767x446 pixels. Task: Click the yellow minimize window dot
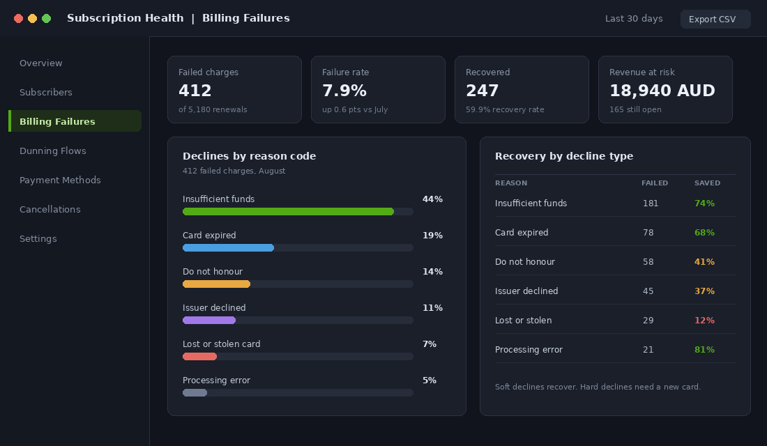32,19
